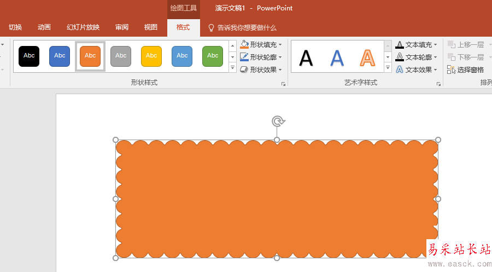
Task: Open the 艺术字样式 dialog launcher
Action: [438, 84]
